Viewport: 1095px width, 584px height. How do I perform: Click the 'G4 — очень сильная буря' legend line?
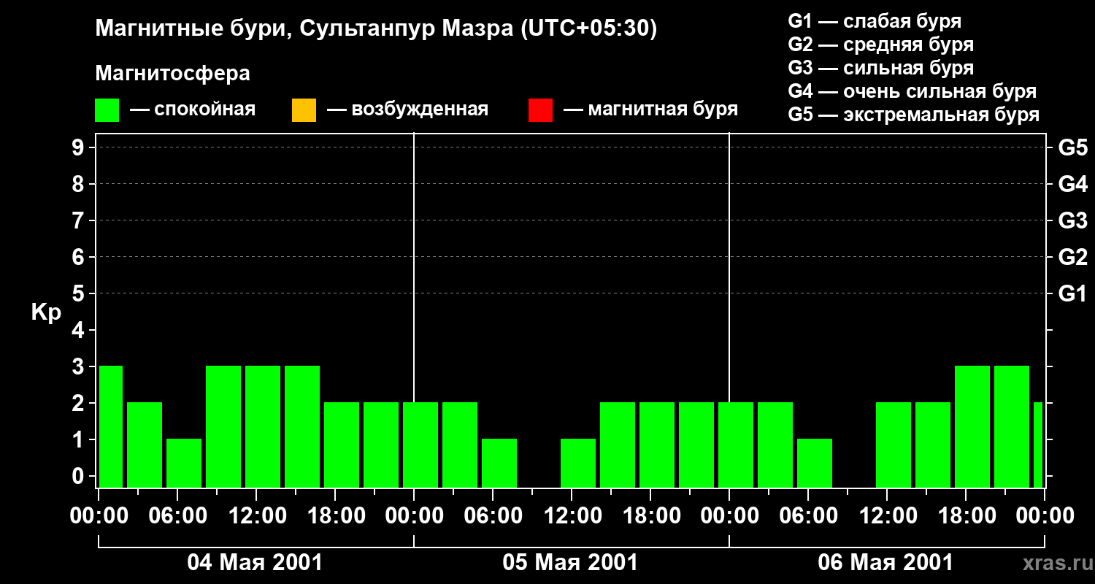click(912, 91)
